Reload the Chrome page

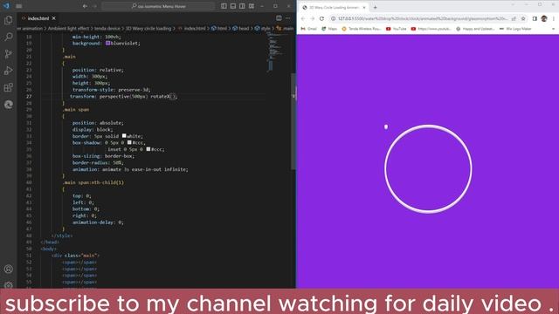[x=321, y=18]
